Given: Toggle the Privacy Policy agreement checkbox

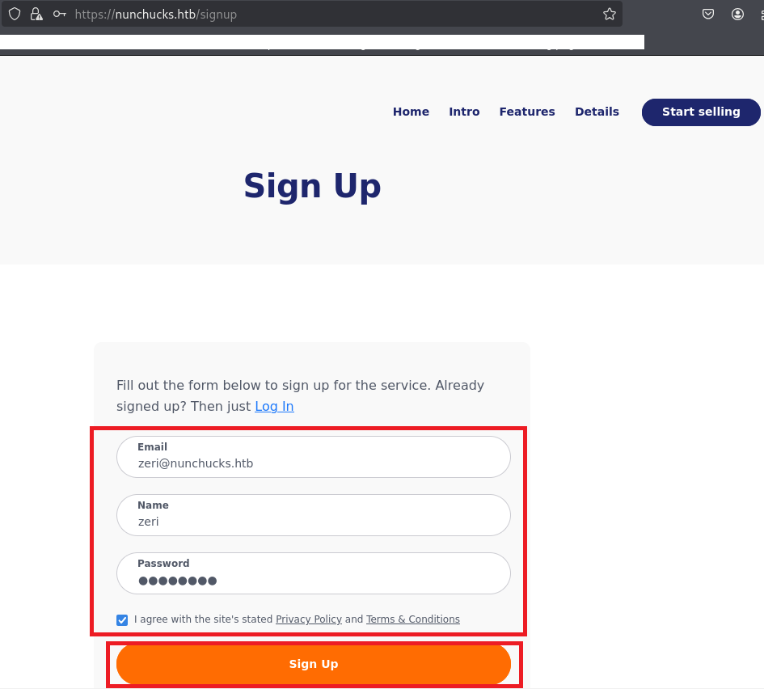Looking at the screenshot, I should tap(122, 620).
